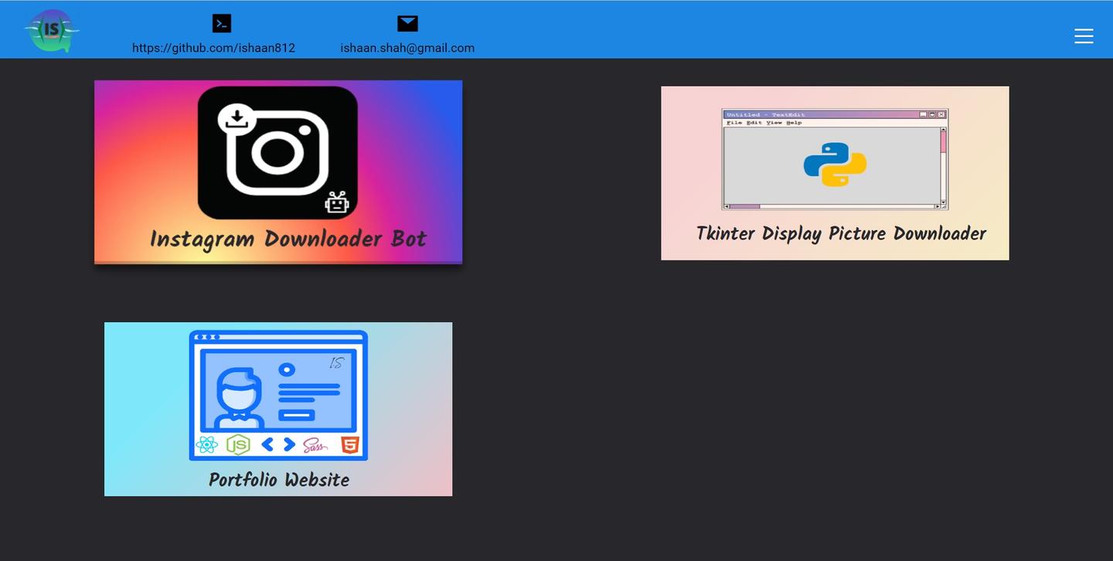This screenshot has width=1113, height=561.
Task: Click the ishaan.shah@gmail.com email link
Action: click(x=407, y=48)
